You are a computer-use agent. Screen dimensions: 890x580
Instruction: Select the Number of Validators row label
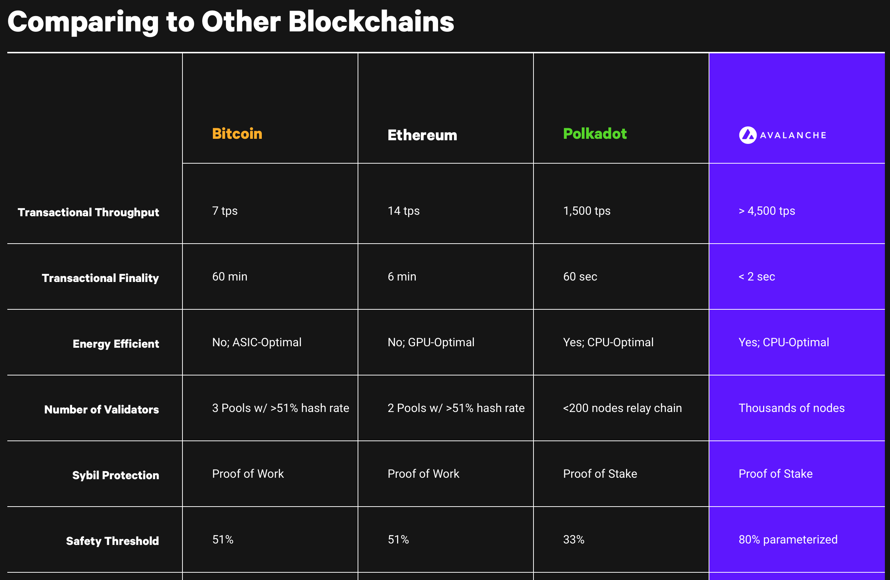[x=101, y=409]
